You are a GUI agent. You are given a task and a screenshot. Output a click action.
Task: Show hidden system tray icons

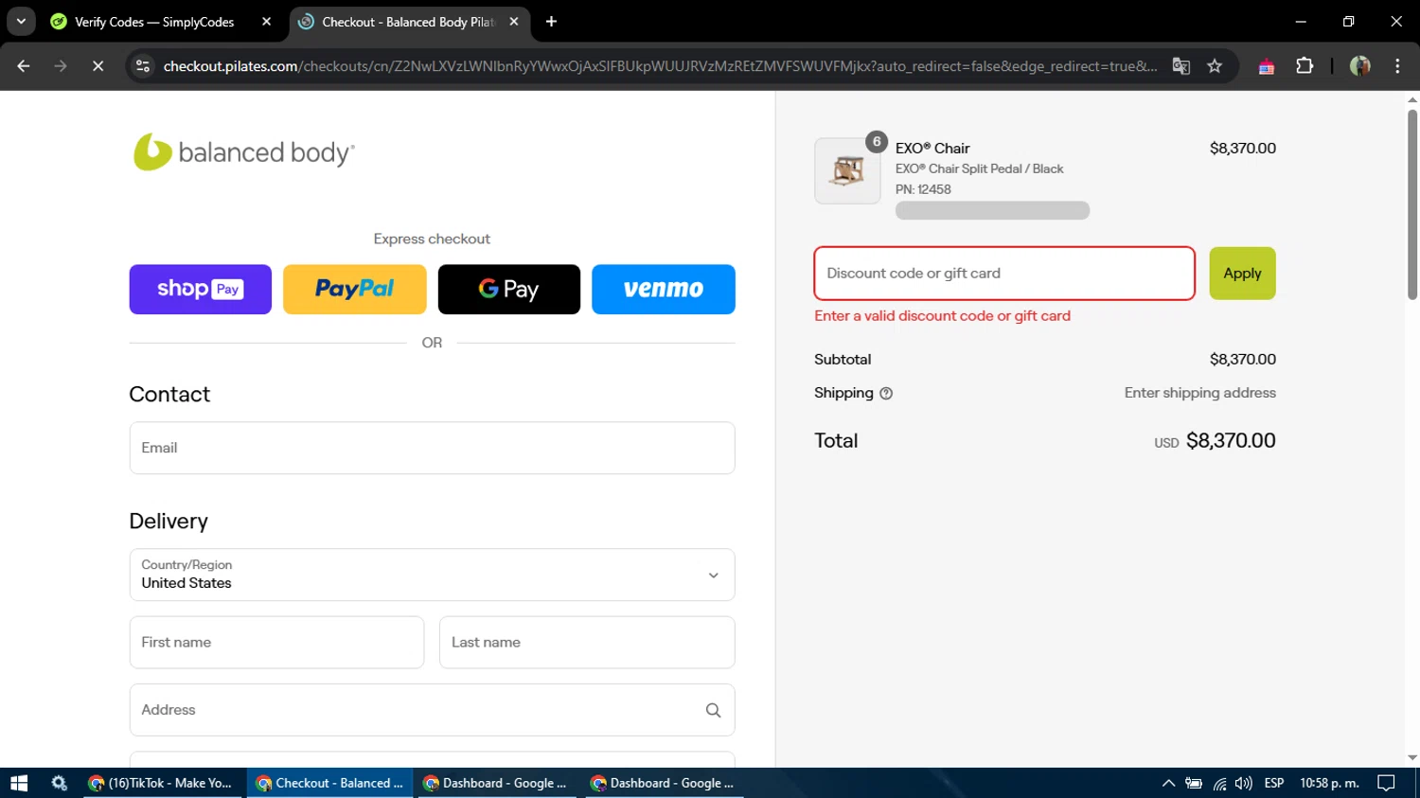[x=1168, y=783]
